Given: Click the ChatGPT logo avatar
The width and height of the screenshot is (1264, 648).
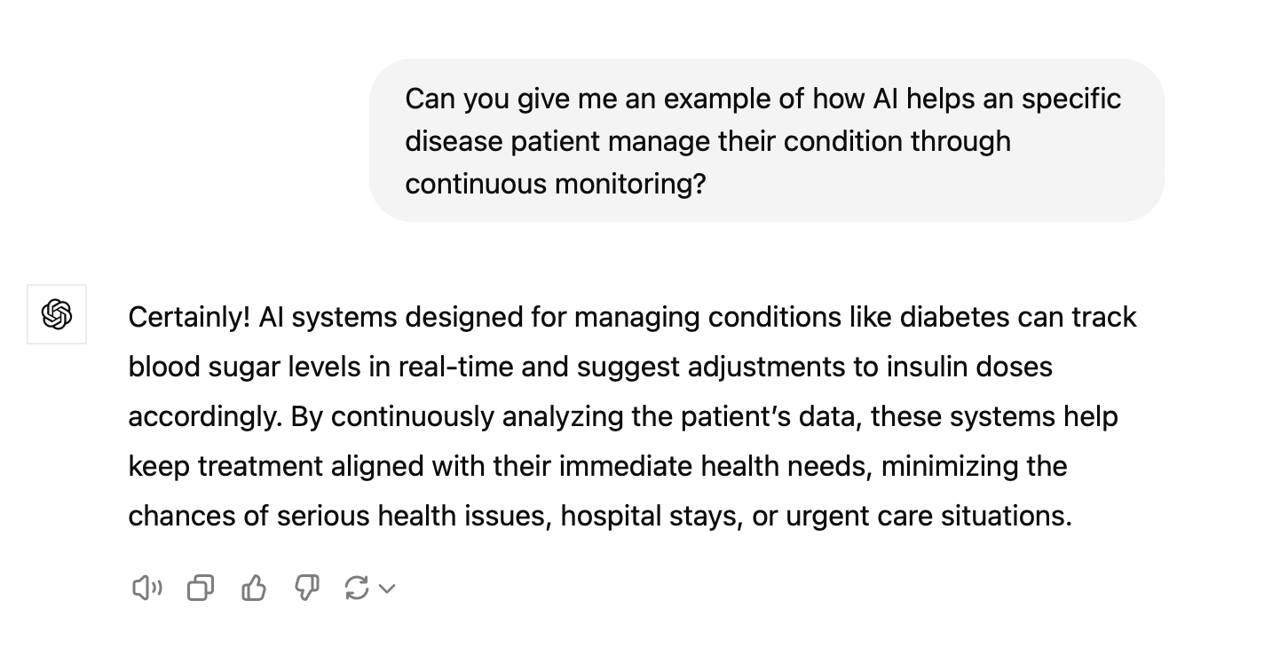Looking at the screenshot, I should coord(57,314).
